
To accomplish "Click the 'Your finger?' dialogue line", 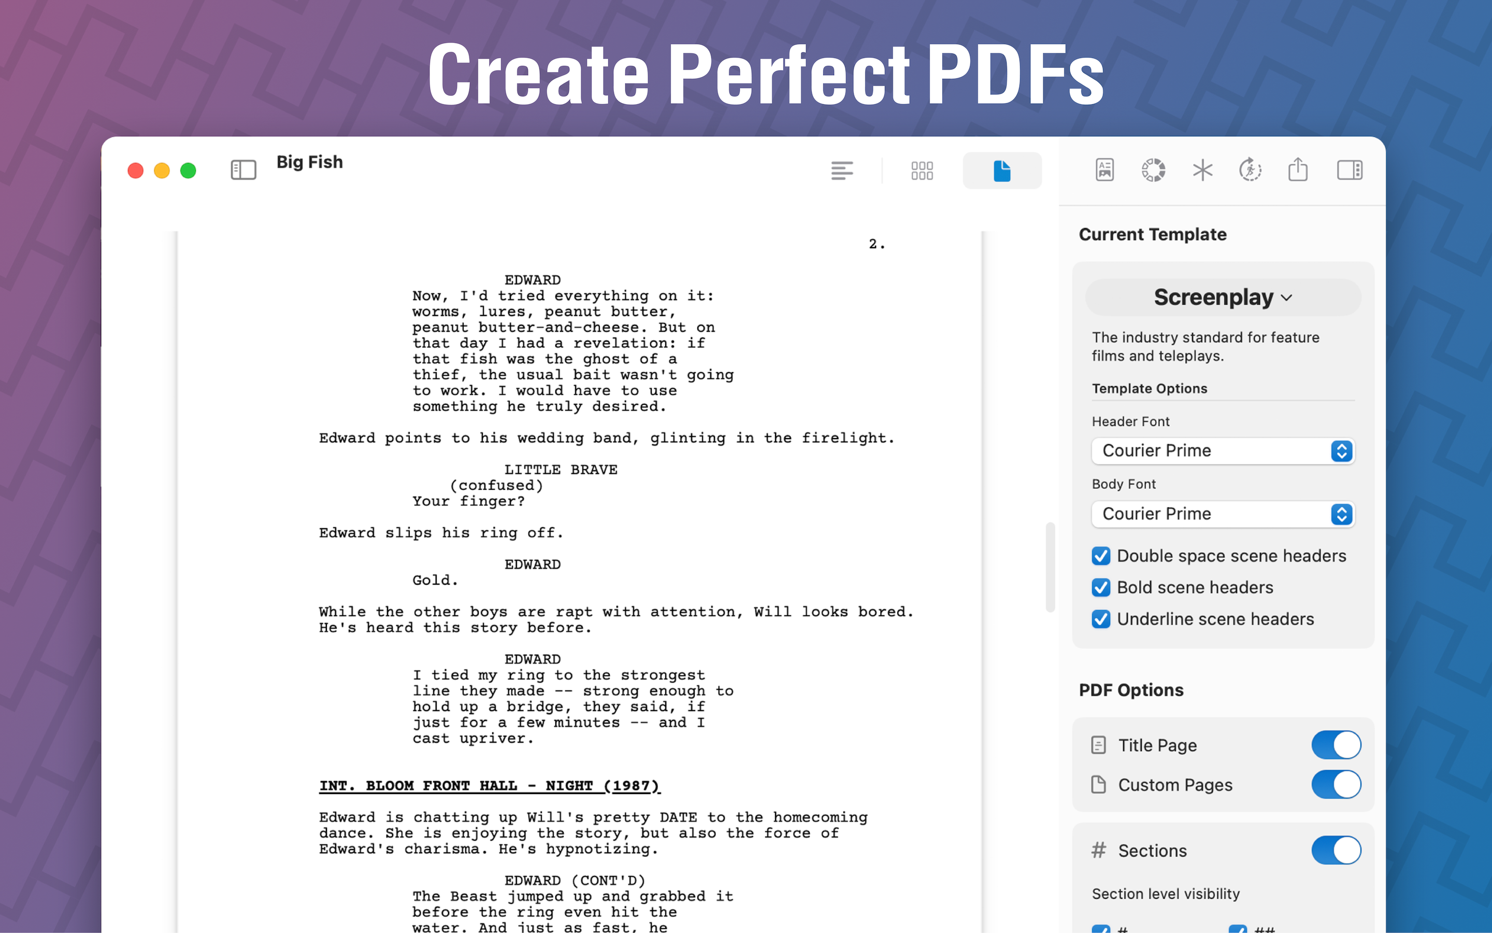I will [468, 501].
